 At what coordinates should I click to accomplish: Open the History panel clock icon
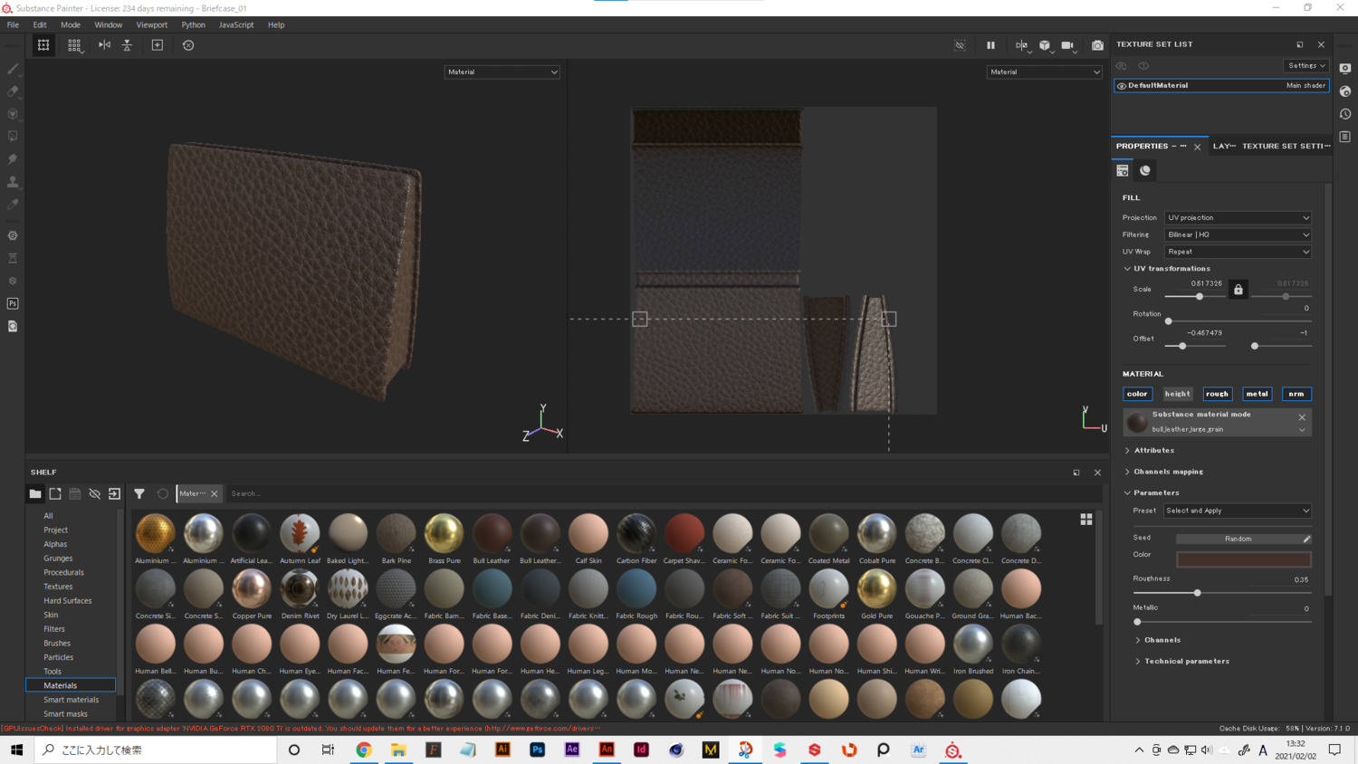pos(1345,114)
